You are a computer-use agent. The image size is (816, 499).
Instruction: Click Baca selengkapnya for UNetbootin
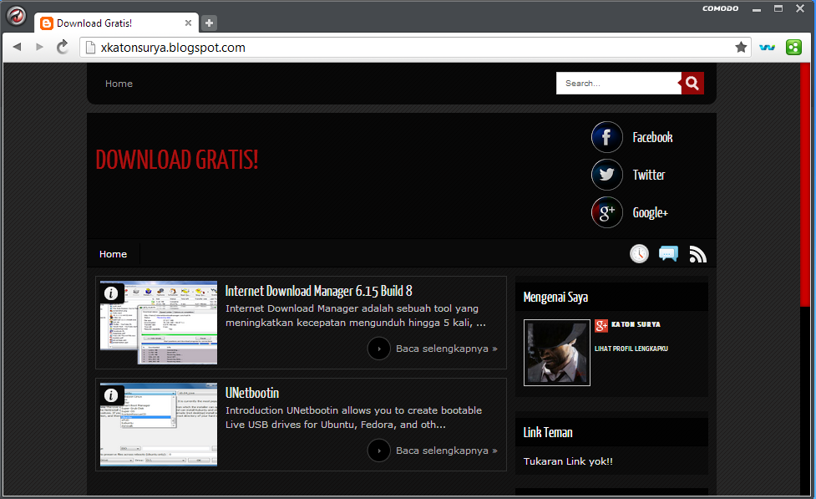point(447,451)
